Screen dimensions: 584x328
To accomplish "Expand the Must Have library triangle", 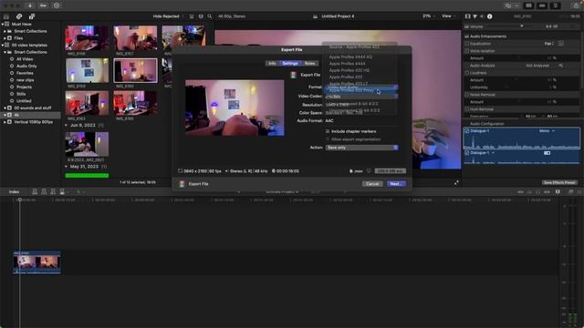I will pos(3,25).
